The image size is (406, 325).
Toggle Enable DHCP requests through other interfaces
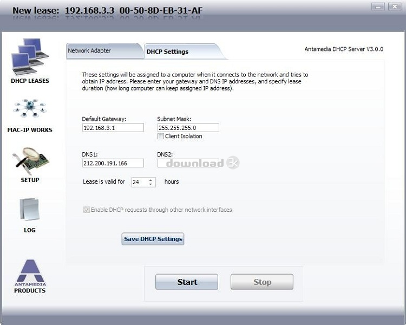(x=87, y=210)
